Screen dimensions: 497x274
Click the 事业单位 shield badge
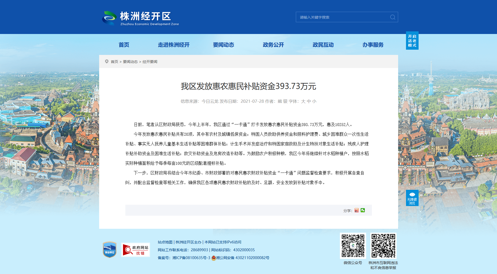[x=110, y=250]
